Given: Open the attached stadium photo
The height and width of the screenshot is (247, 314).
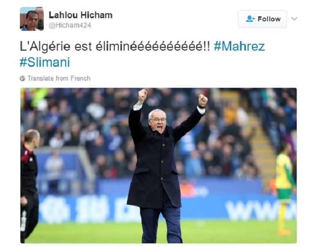Looking at the screenshot, I should tap(158, 165).
